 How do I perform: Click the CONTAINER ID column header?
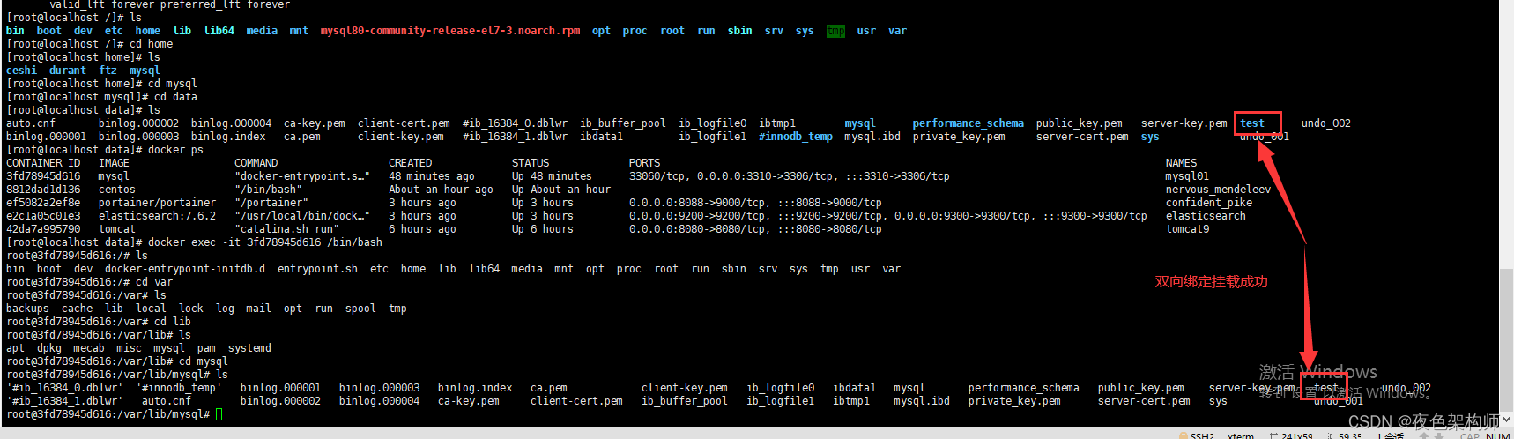(x=43, y=163)
